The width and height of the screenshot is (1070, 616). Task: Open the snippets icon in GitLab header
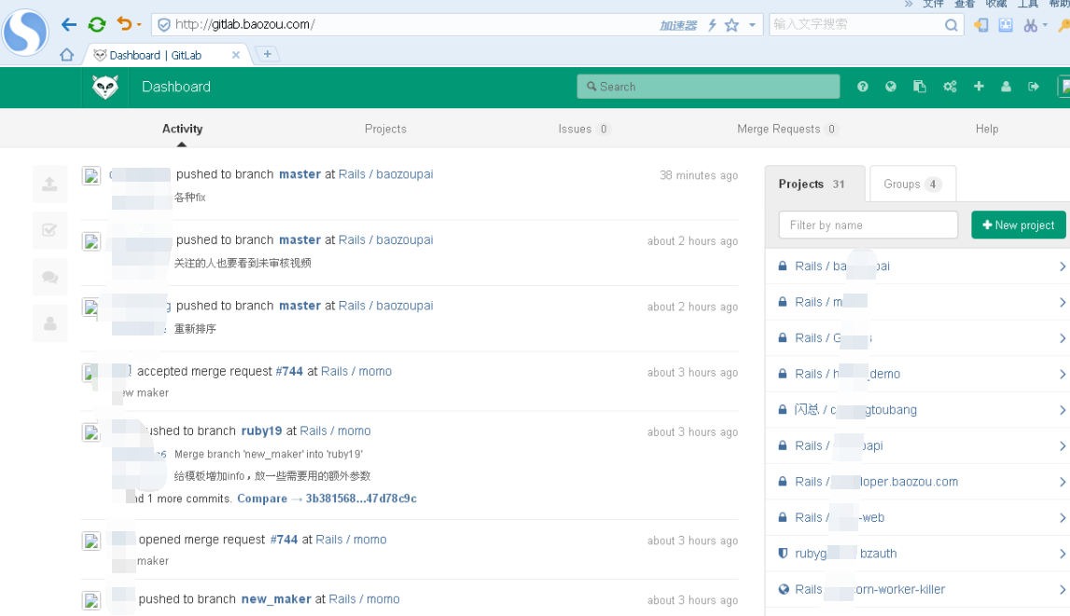pyautogui.click(x=920, y=87)
